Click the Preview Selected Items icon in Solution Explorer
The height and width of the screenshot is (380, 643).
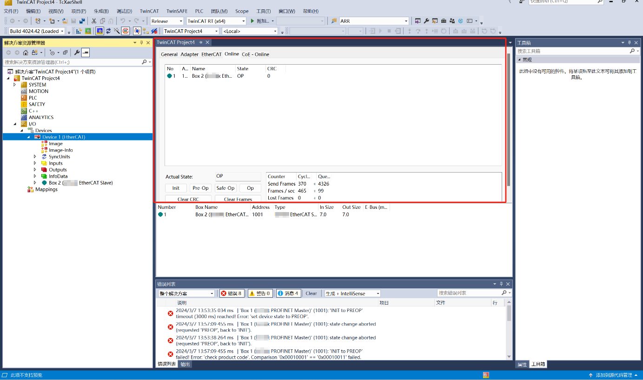pyautogui.click(x=86, y=53)
